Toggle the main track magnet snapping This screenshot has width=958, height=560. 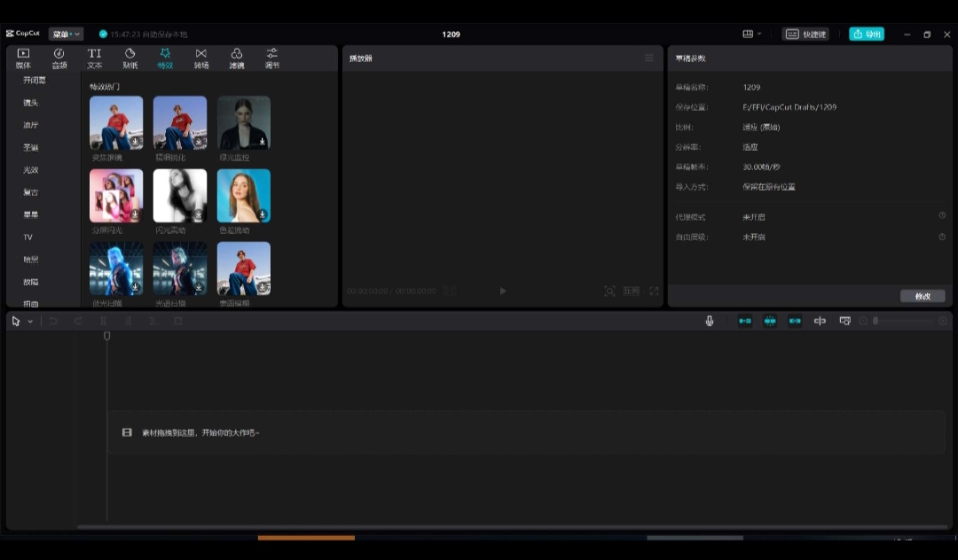(745, 321)
